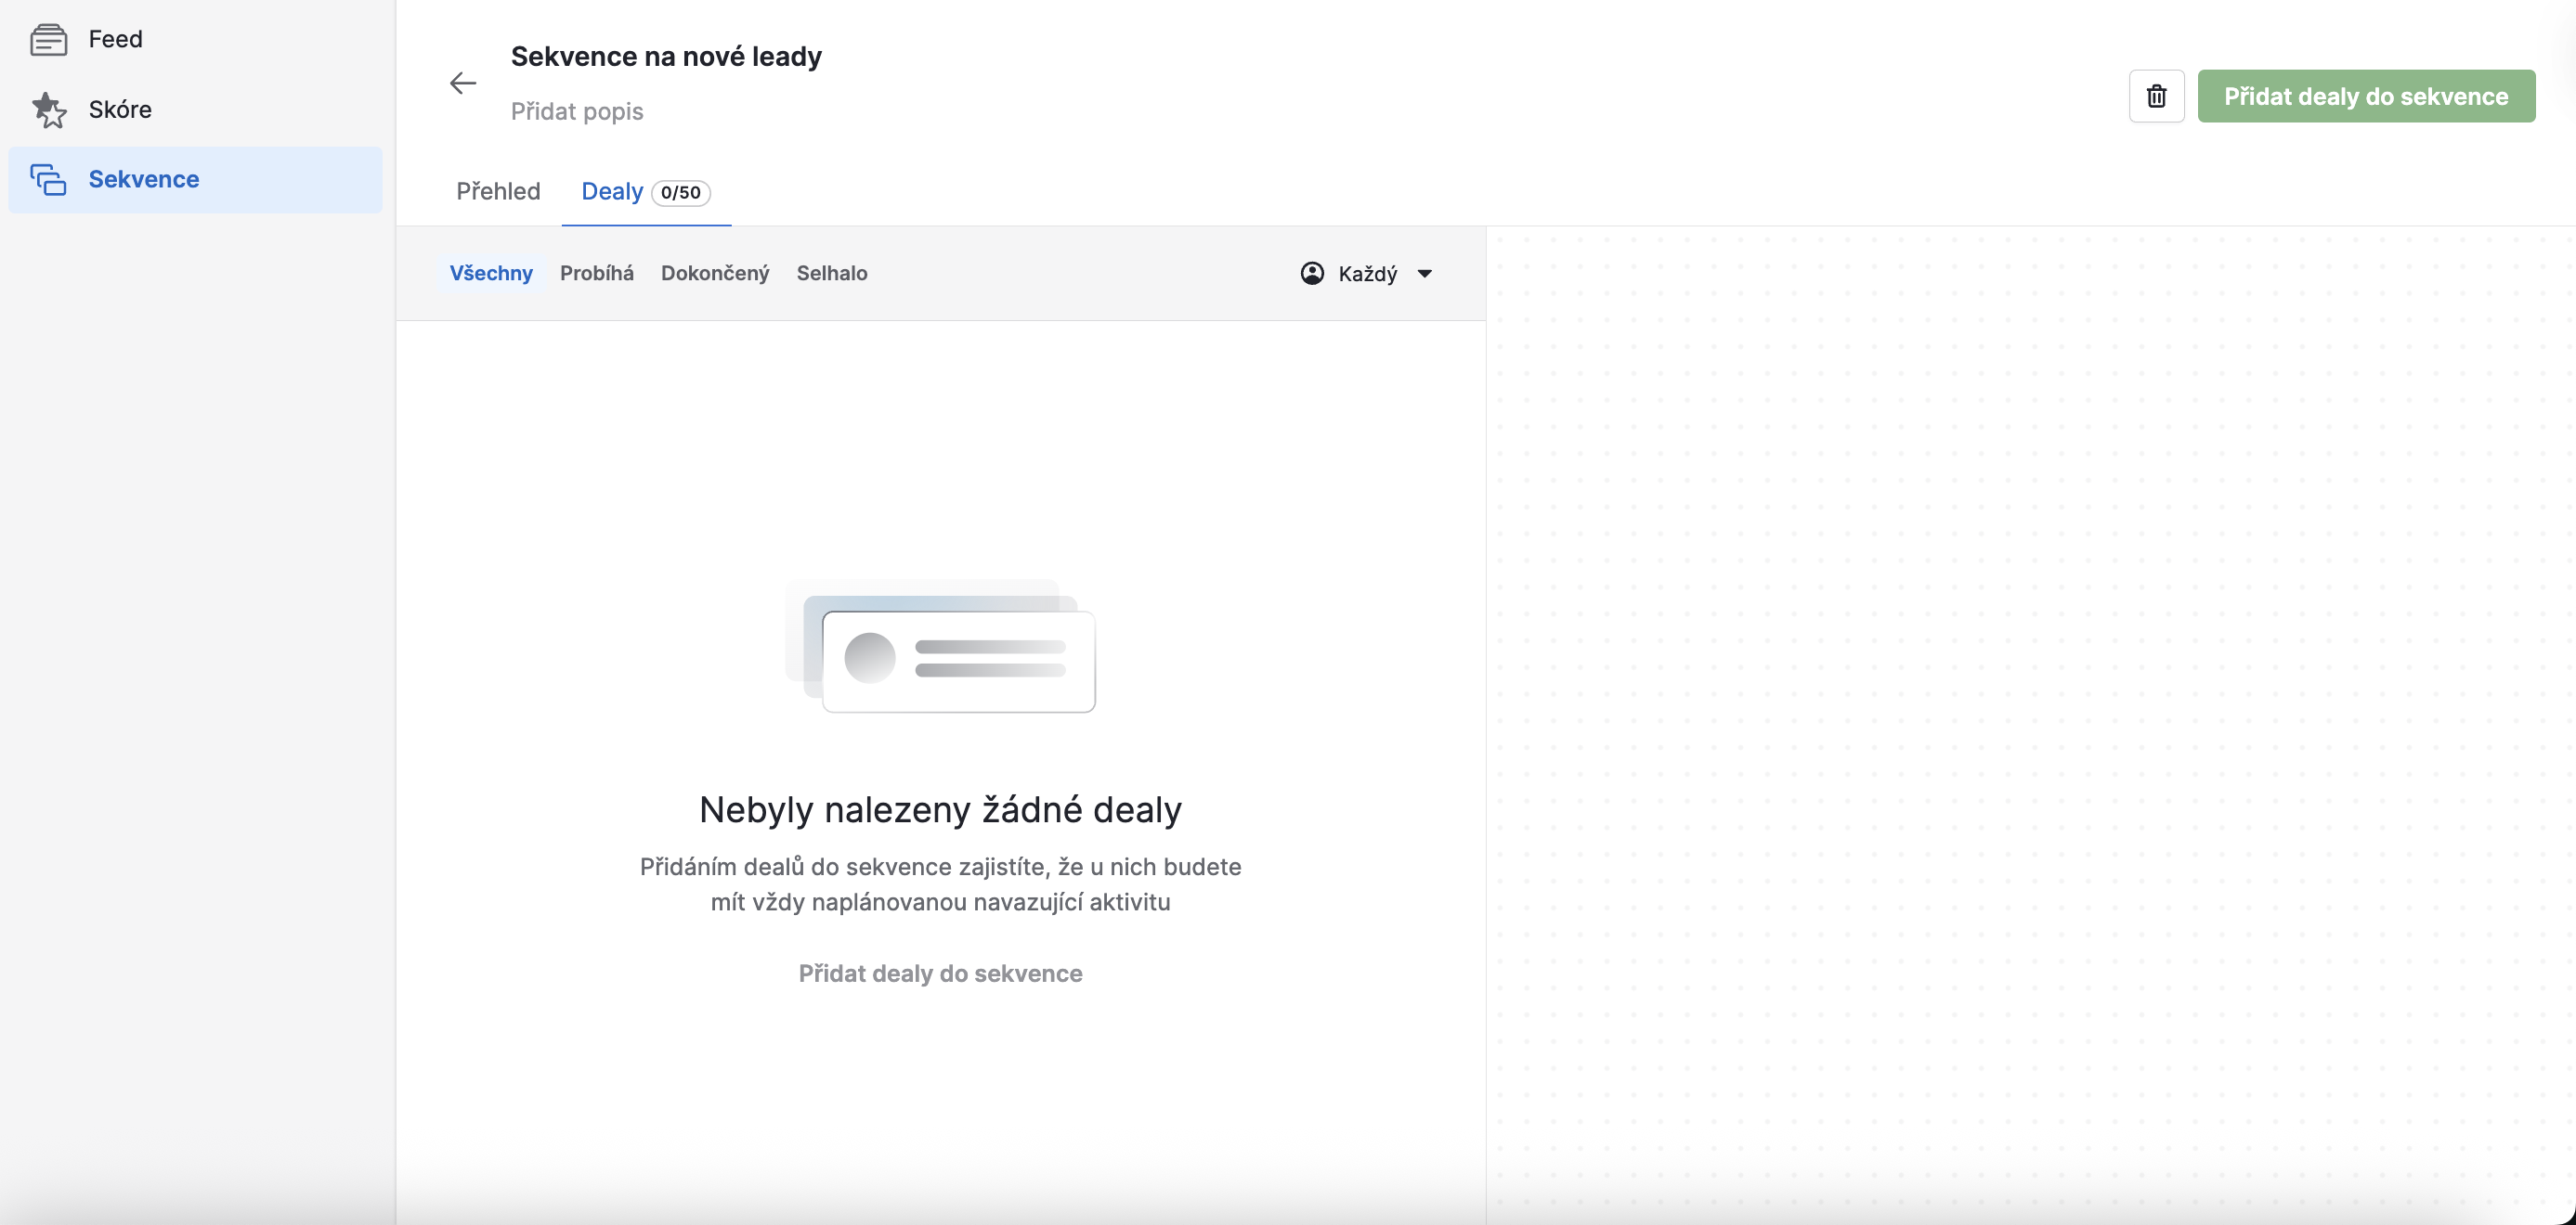Click the Sekvence sidebar icon

(48, 180)
